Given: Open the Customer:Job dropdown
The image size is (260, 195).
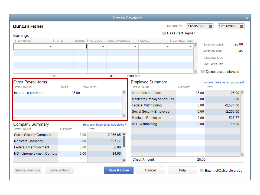Looking at the screenshot, I should point(135,46).
